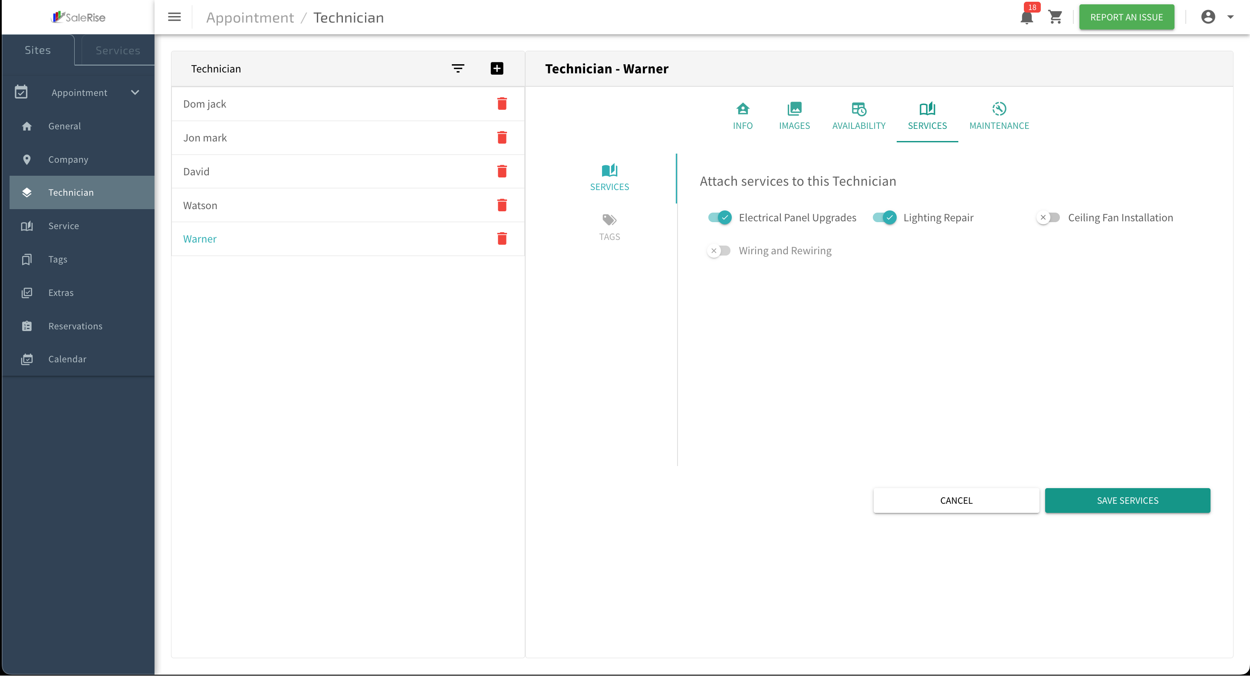Collapse the Appointment sidebar section
This screenshot has width=1250, height=676.
click(x=135, y=92)
